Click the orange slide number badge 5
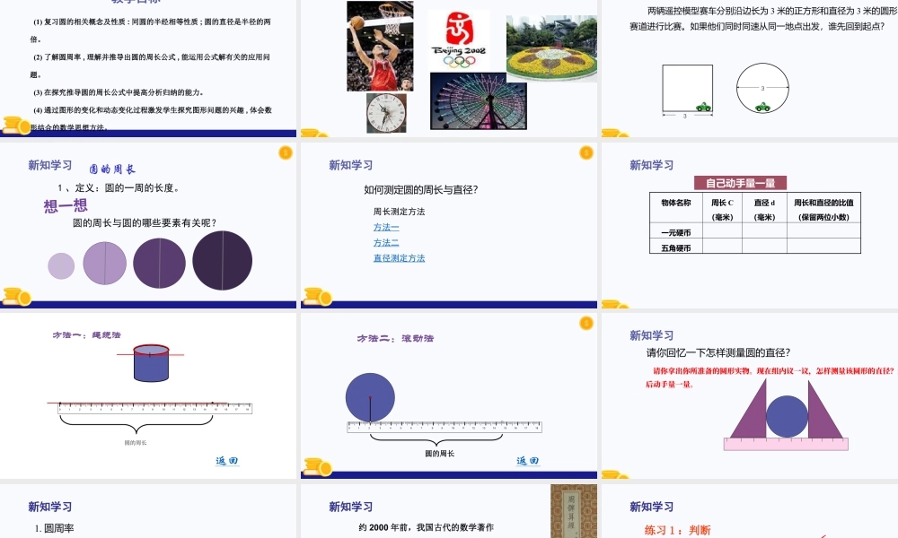Viewport: 898px width, 538px height. [x=584, y=324]
